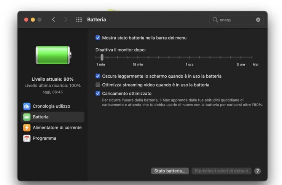Screen dimensions: 282x185
Task: Click the Caricamento ottimizzato description paragraph
Action: 183,102
